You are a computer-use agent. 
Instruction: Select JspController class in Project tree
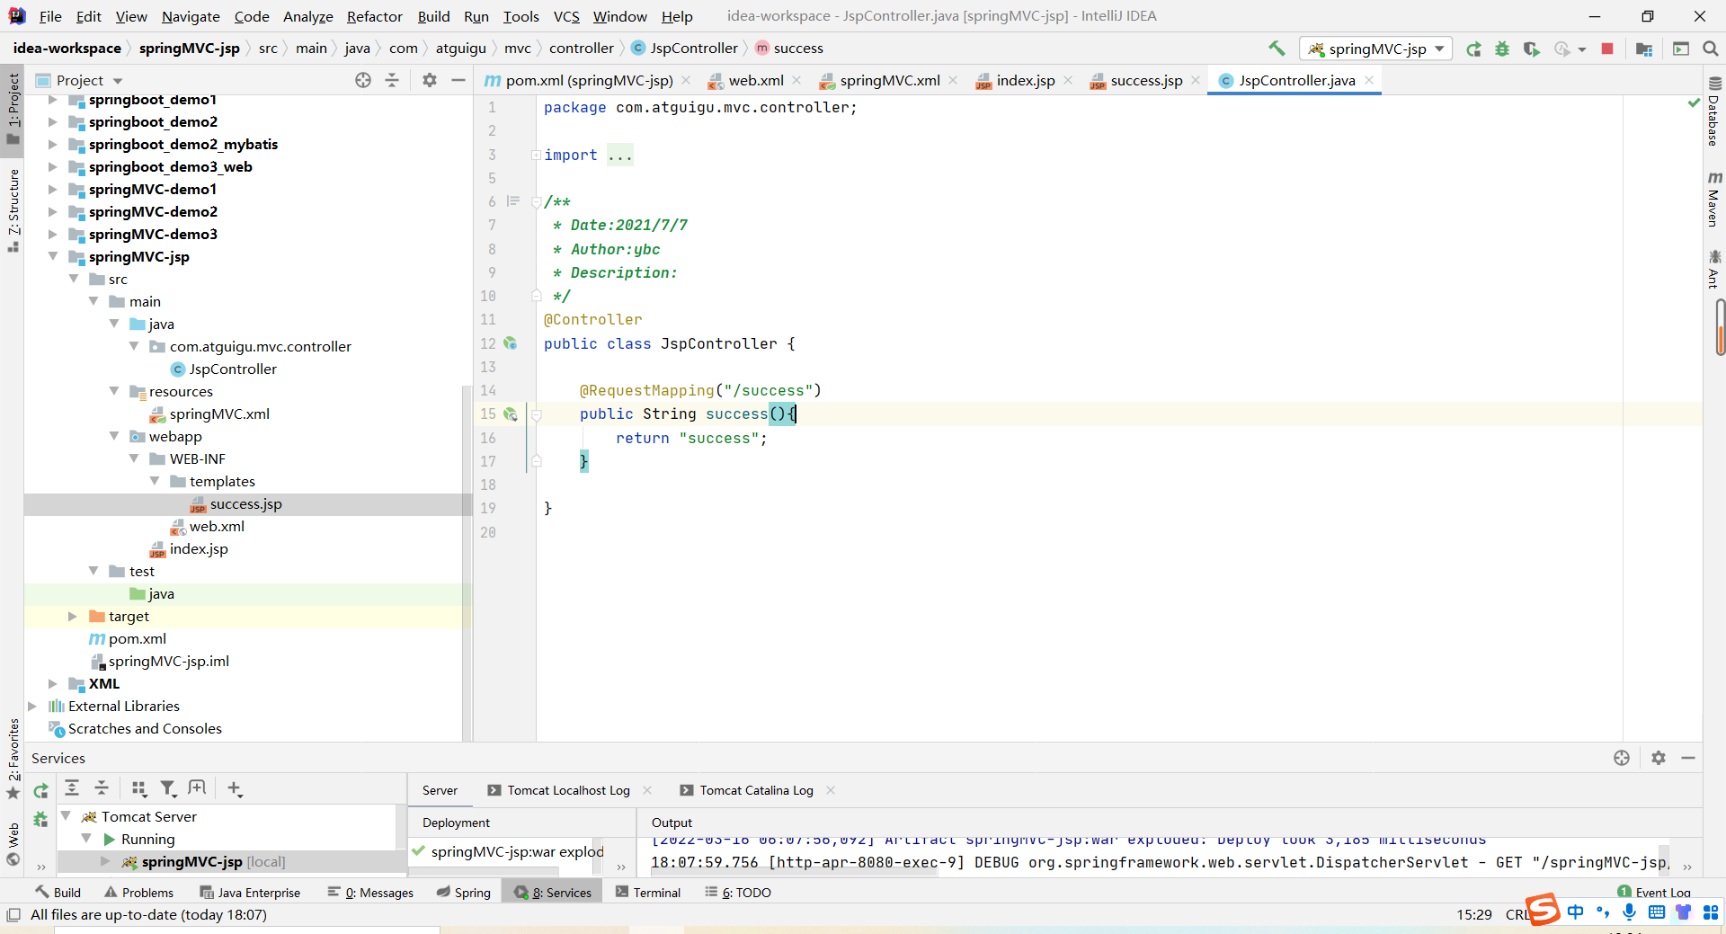point(233,369)
